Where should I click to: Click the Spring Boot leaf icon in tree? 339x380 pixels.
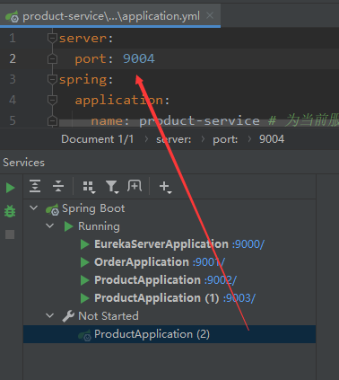[52, 209]
